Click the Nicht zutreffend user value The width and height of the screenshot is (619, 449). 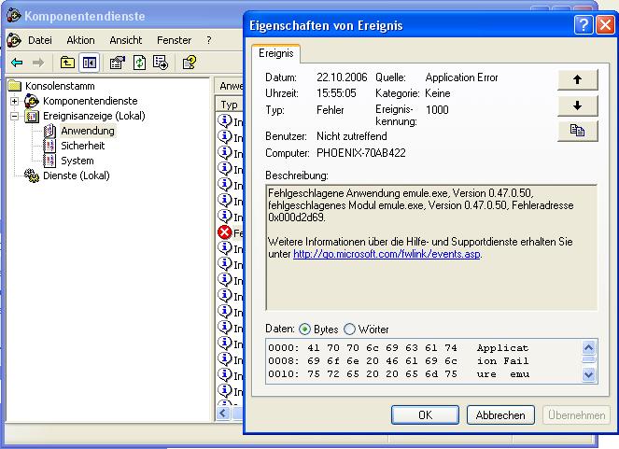point(352,136)
